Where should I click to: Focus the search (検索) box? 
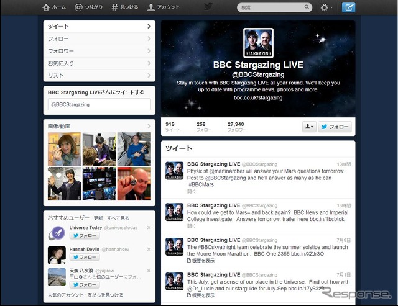(274, 7)
